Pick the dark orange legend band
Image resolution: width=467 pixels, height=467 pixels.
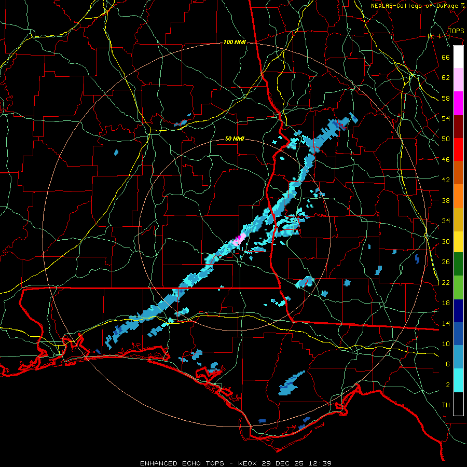coord(458,173)
